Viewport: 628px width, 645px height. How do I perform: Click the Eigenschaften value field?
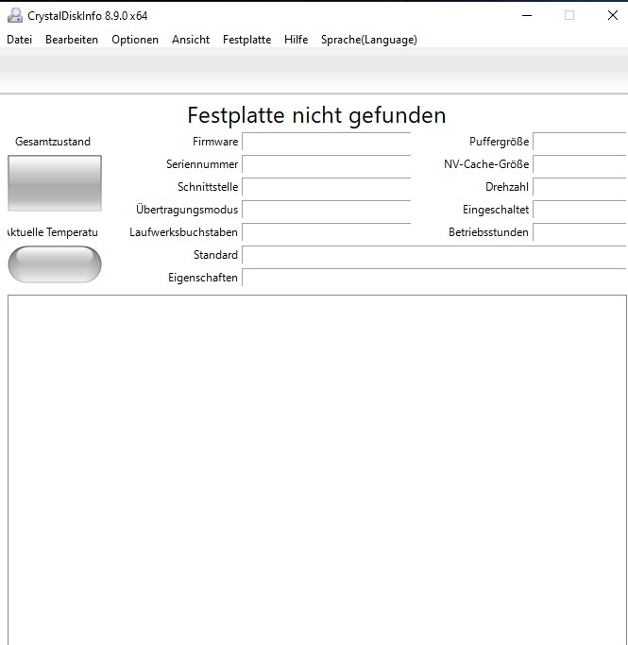click(x=434, y=278)
